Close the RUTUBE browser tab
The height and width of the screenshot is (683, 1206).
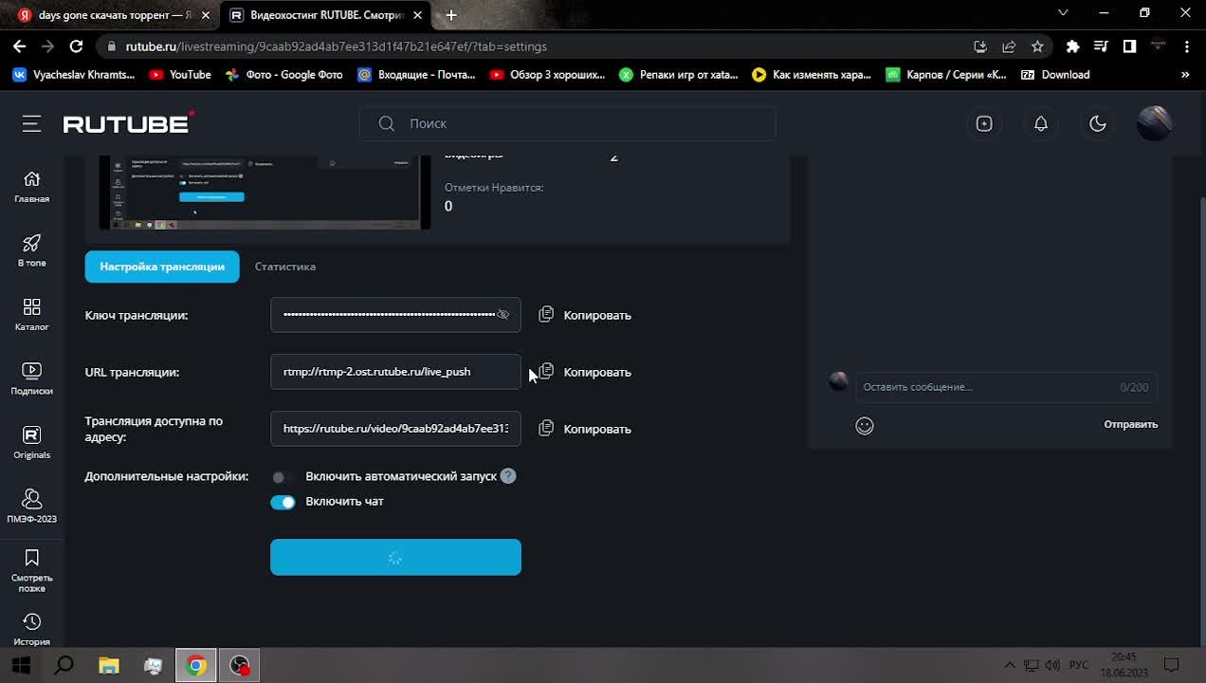[x=417, y=15]
